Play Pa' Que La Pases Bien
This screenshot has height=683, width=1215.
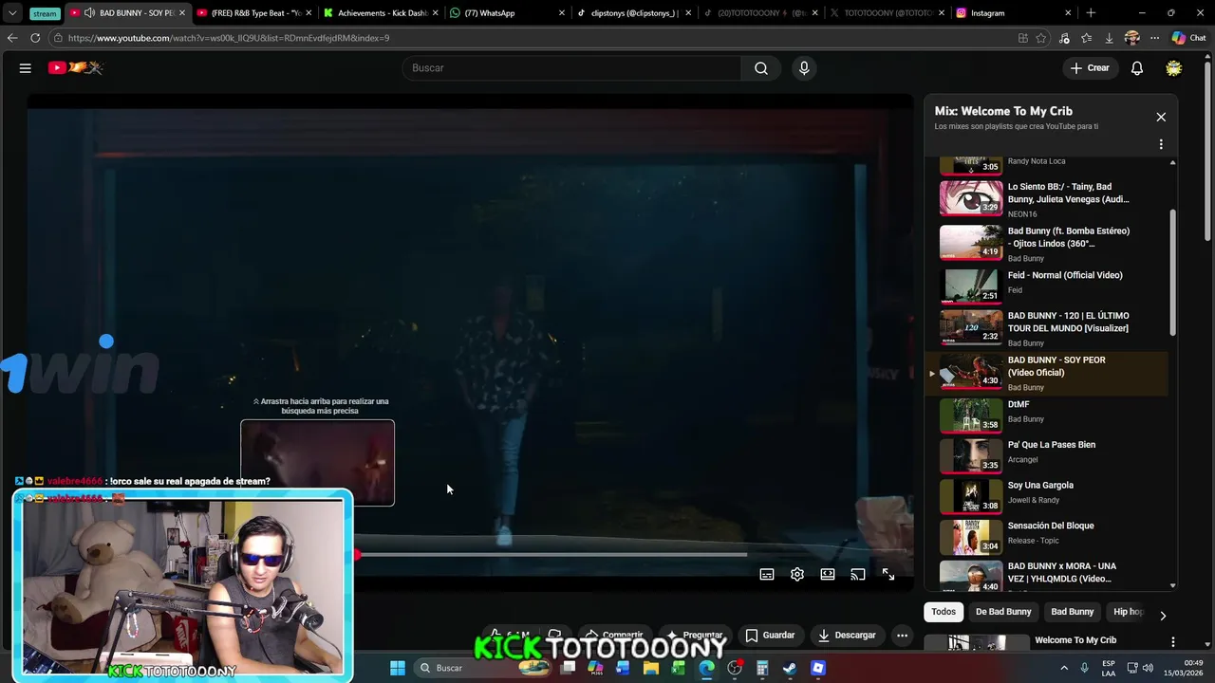pos(1048,454)
